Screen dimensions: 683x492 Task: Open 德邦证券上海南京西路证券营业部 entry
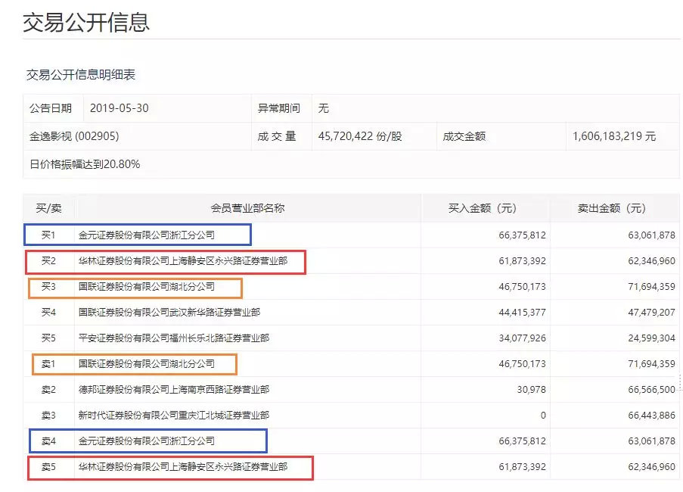pyautogui.click(x=174, y=390)
